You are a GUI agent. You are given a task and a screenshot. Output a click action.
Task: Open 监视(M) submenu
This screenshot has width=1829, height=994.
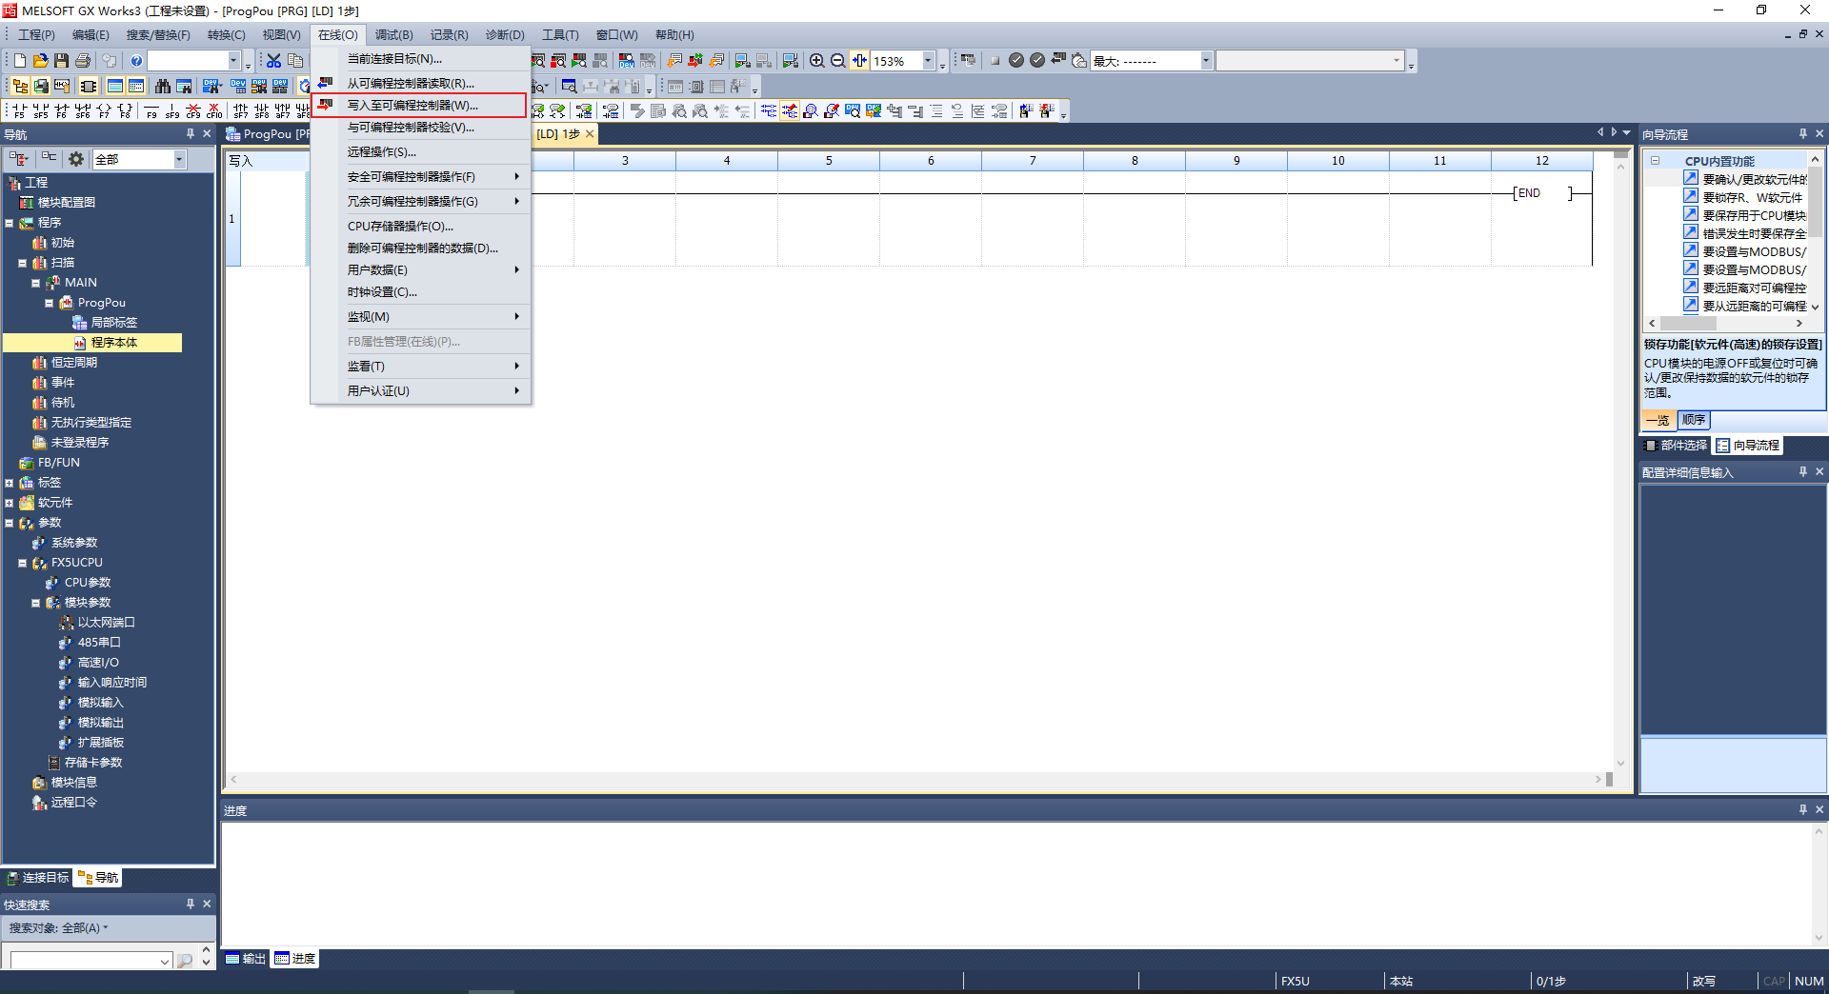tap(419, 317)
